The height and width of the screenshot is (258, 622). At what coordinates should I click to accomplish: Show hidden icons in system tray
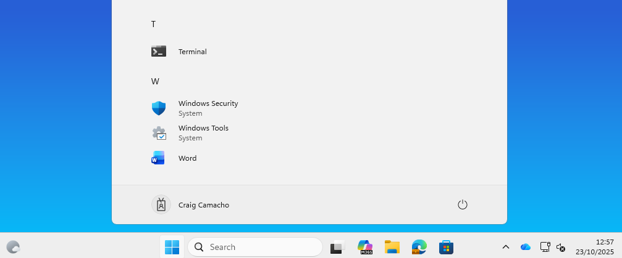point(506,247)
